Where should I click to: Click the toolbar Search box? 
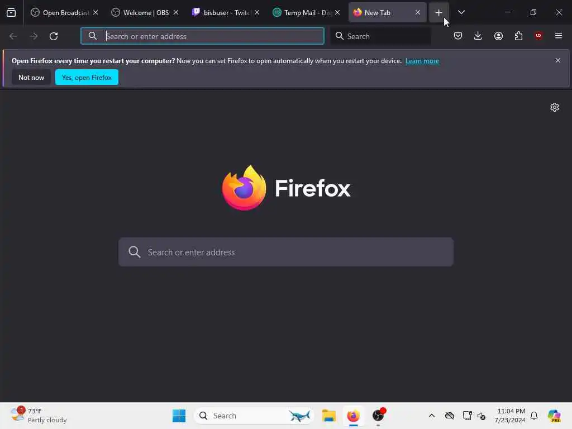point(380,36)
